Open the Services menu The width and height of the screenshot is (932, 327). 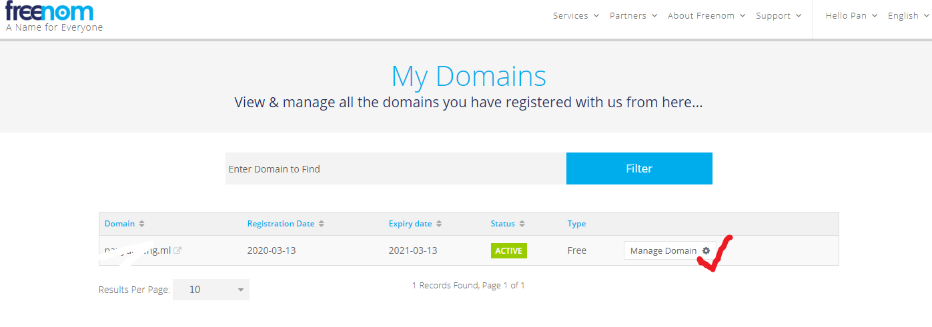point(576,15)
